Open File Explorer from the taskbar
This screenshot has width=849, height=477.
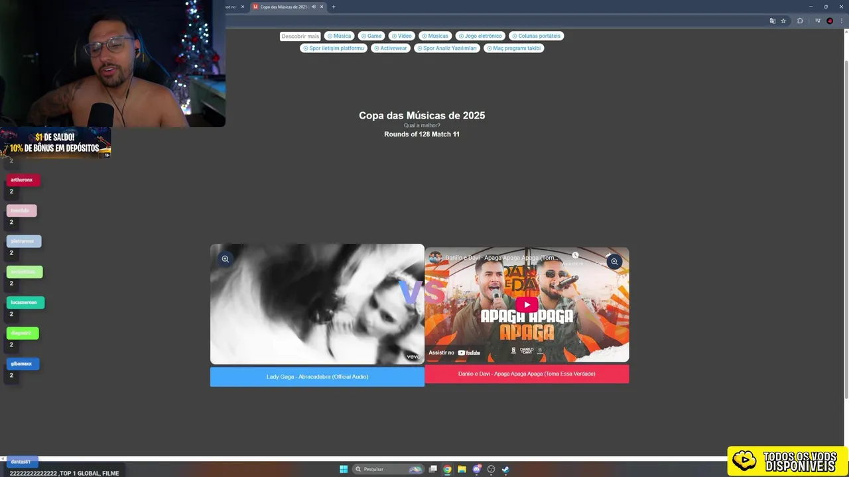coord(462,469)
